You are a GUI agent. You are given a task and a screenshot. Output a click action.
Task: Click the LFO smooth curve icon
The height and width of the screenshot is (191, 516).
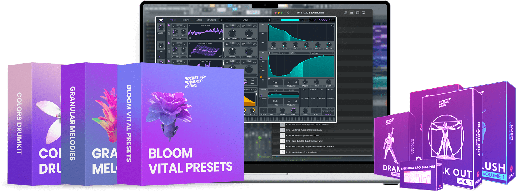[x=292, y=53]
